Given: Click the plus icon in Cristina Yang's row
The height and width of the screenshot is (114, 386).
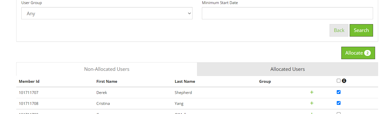Looking at the screenshot, I should click(312, 103).
